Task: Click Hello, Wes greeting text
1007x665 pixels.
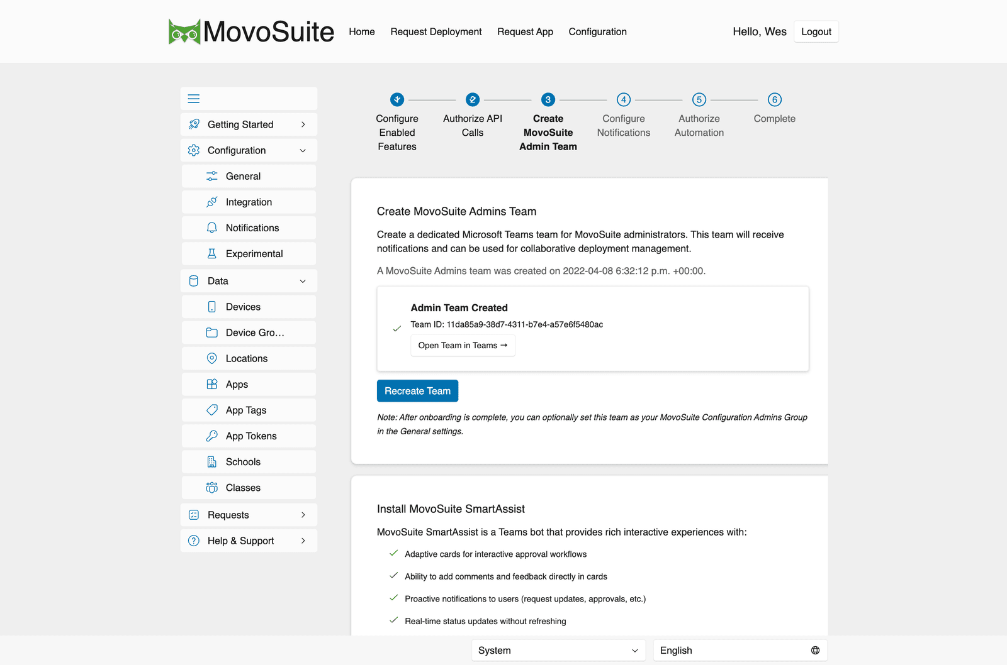Action: pos(760,31)
